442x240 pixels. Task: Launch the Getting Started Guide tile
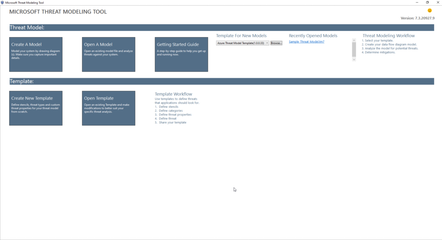(181, 54)
